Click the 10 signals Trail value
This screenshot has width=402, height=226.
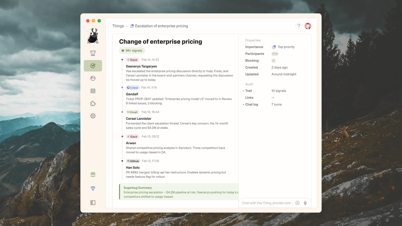(x=279, y=91)
